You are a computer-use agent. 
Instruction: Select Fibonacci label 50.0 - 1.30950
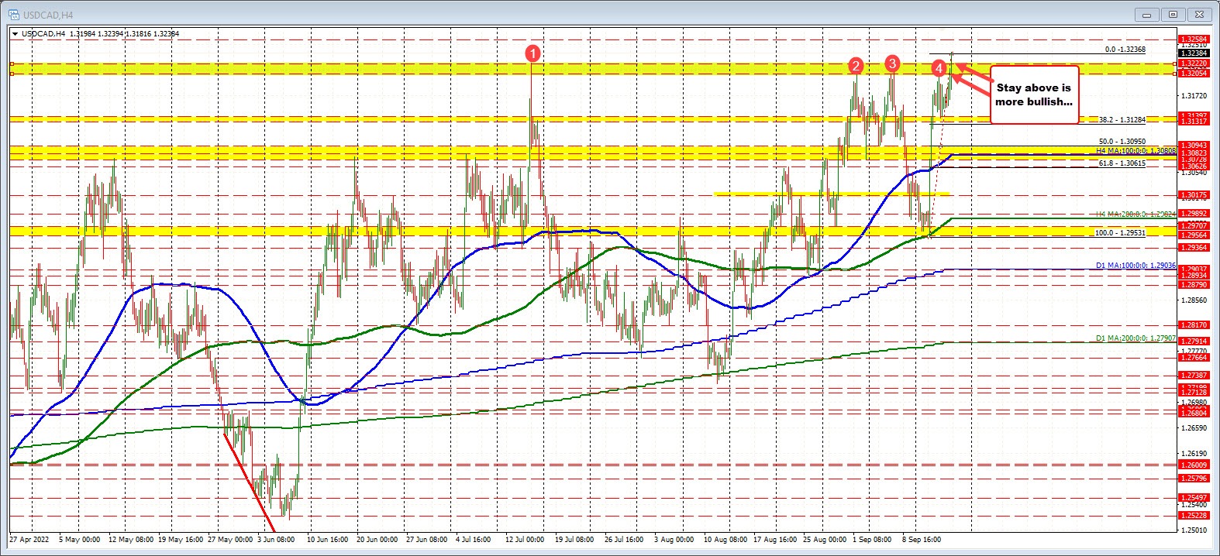point(1122,142)
